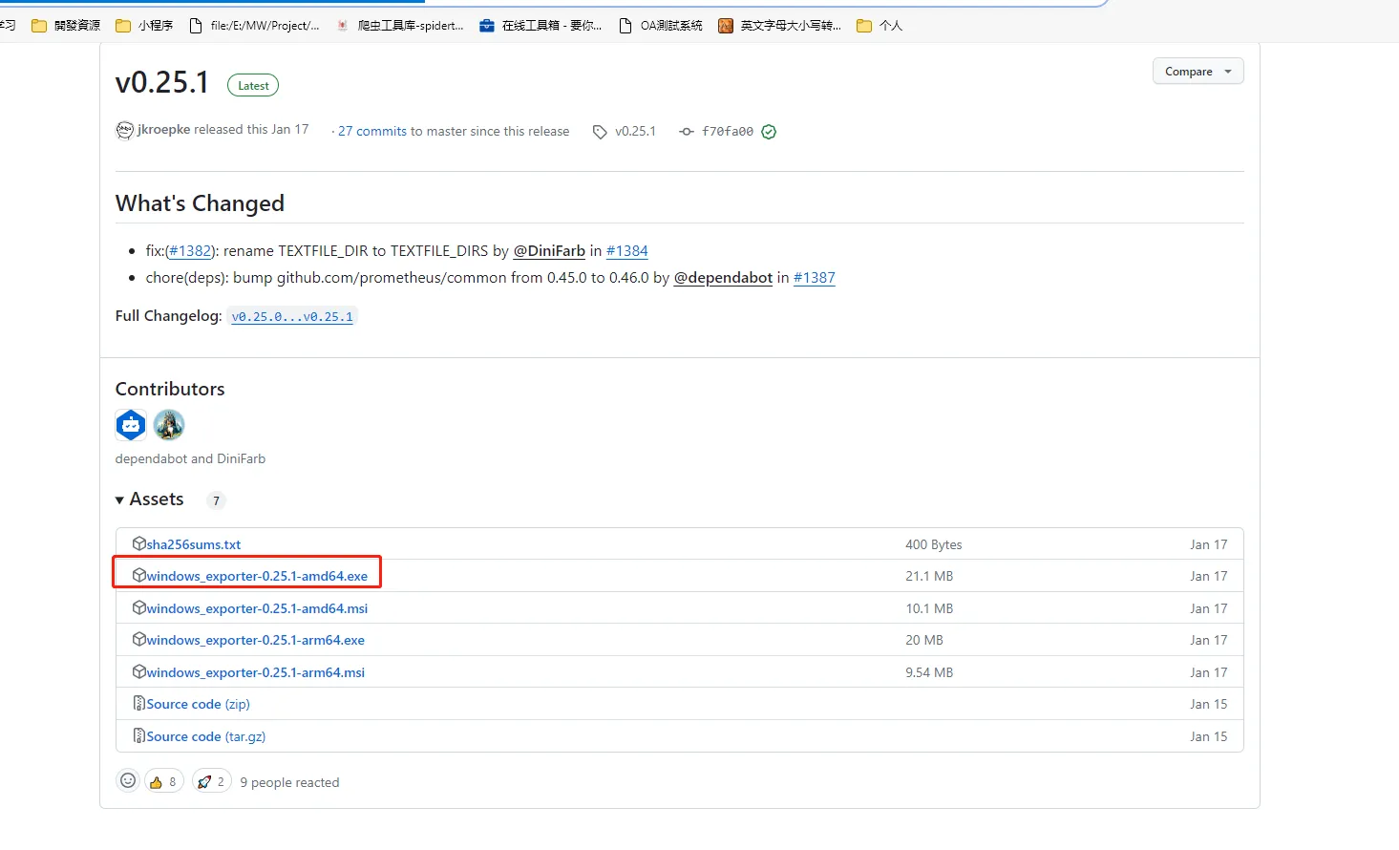
Task: Collapse the Assets section
Action: pyautogui.click(x=149, y=499)
